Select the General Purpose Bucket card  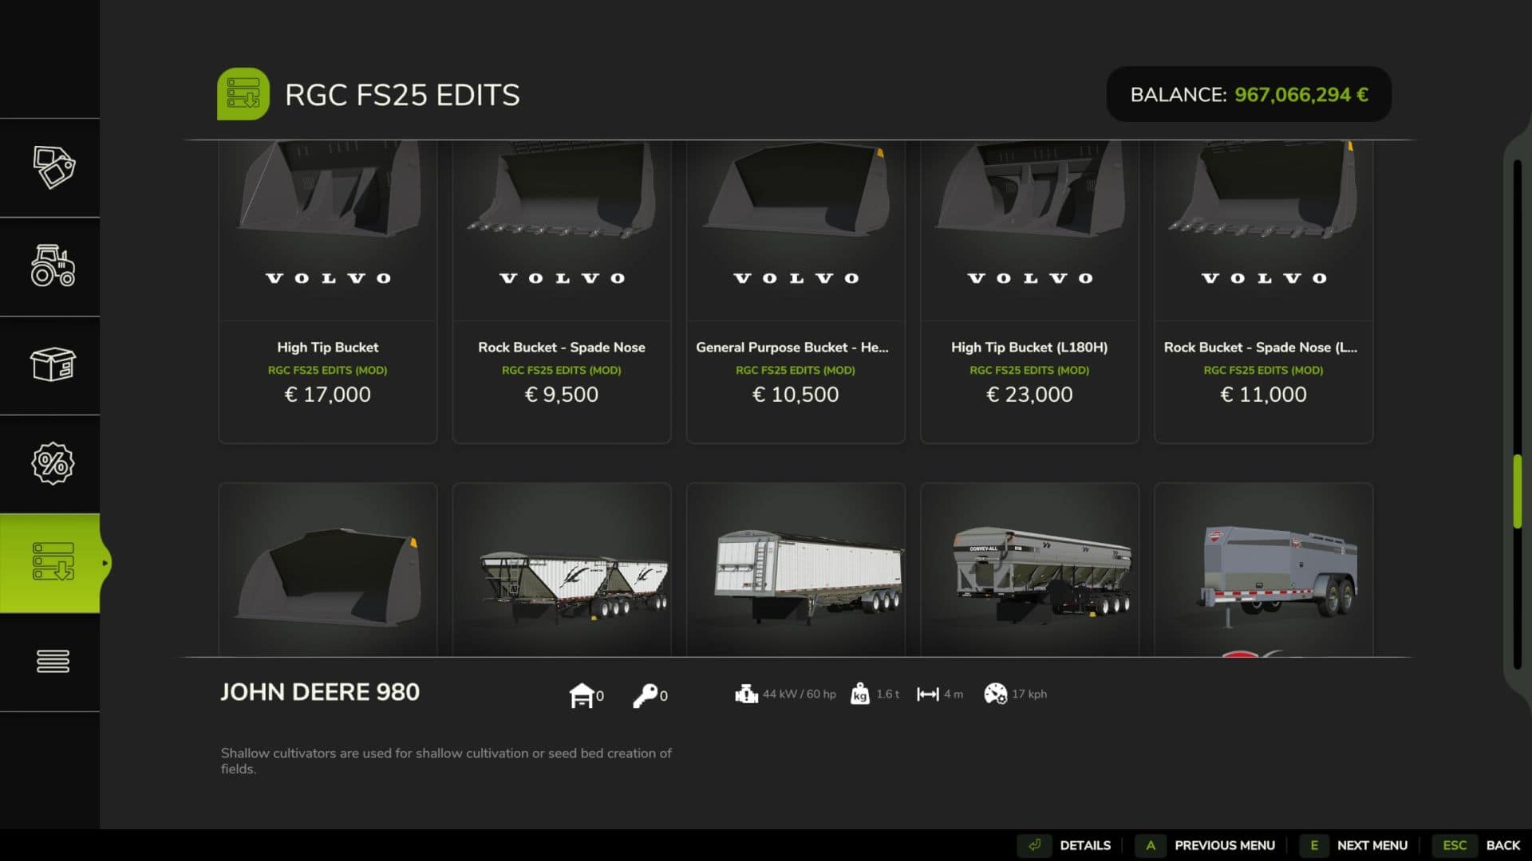(x=796, y=292)
